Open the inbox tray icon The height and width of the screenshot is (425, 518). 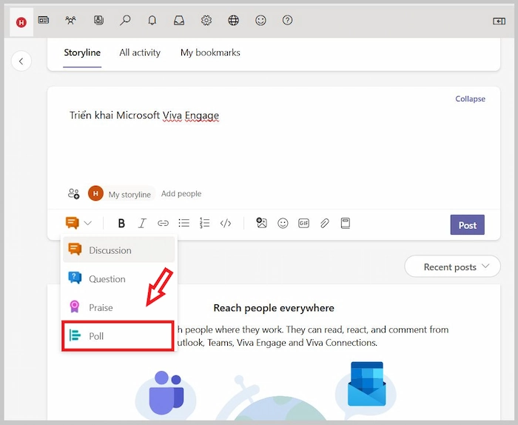179,21
